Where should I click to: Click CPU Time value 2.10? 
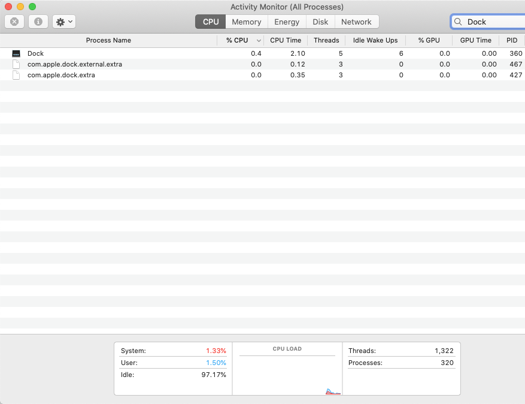coord(298,53)
